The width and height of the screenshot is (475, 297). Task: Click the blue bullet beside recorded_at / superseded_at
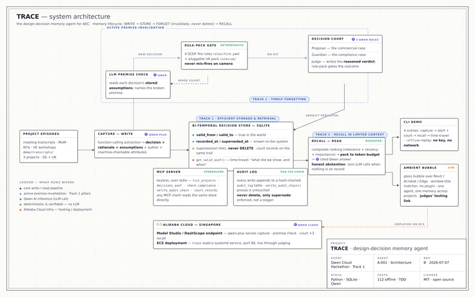pyautogui.click(x=193, y=141)
